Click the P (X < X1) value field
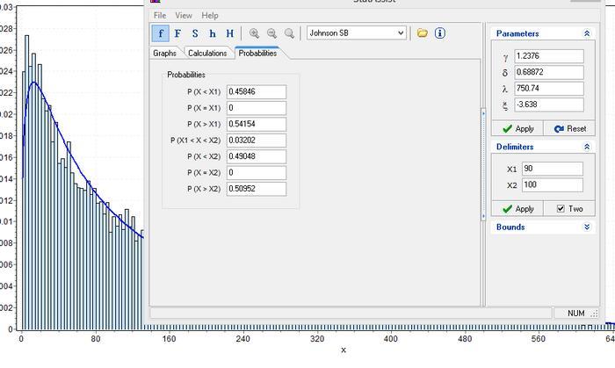 pos(257,91)
